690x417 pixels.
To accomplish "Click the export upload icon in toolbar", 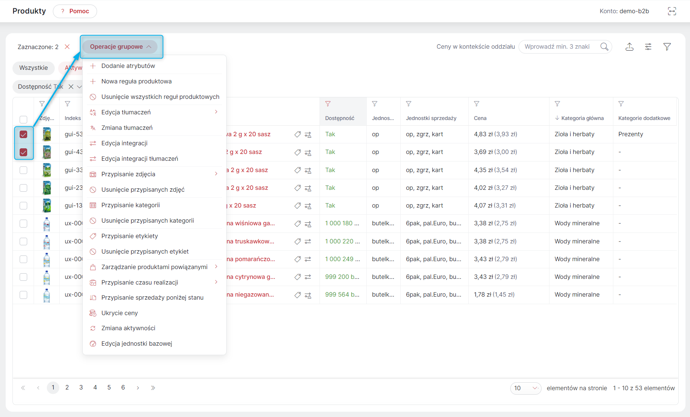I will (629, 47).
